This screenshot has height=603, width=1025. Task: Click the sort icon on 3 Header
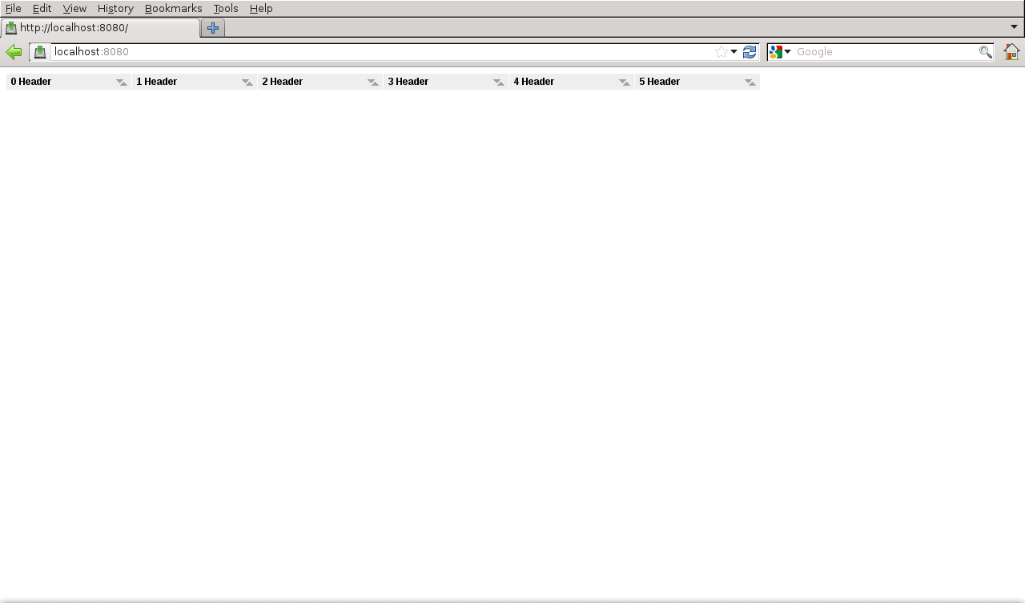pyautogui.click(x=499, y=82)
